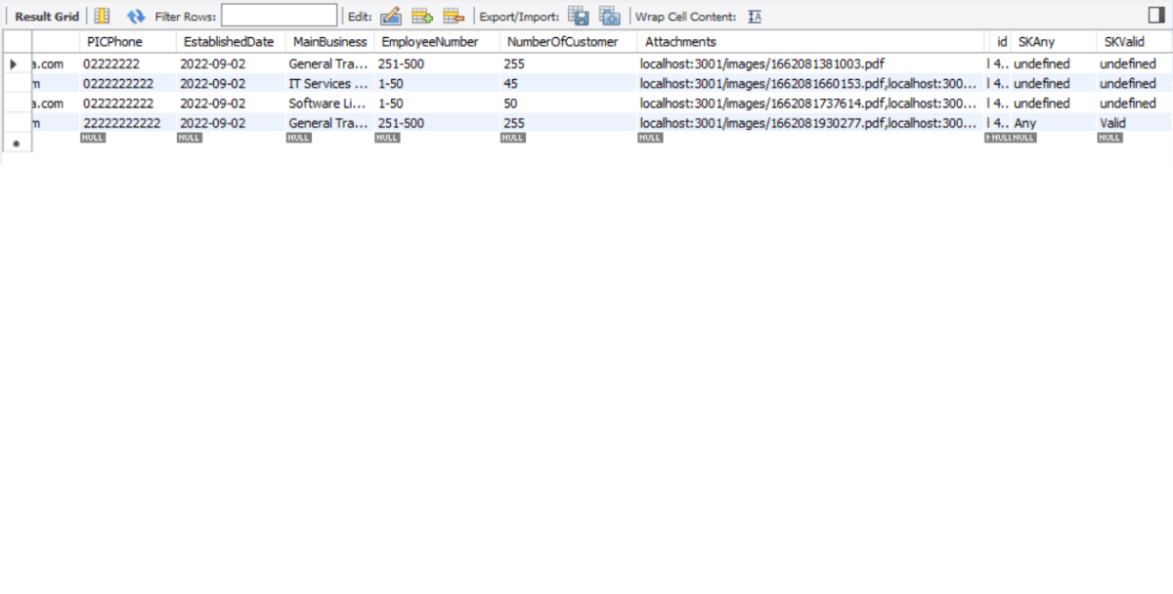This screenshot has width=1173, height=594.
Task: Insert a new row into the grid
Action: pos(420,16)
